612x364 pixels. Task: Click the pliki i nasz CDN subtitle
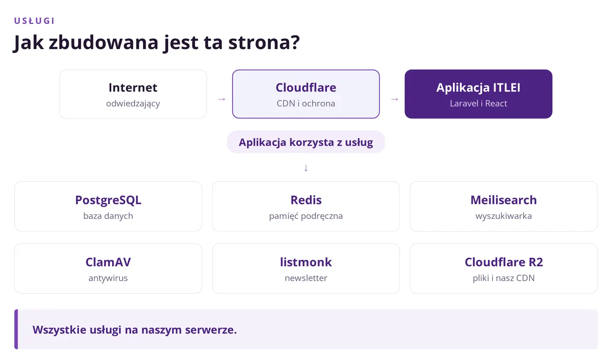pos(504,278)
